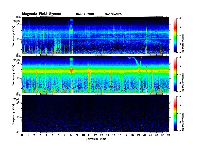The height and width of the screenshot is (155, 201).
Task: Click hour "24" on the Universal Time axis
Action: pos(169,135)
